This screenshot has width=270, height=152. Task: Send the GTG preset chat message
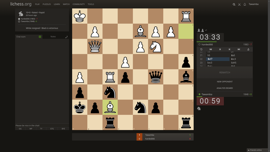pyautogui.click(x=52, y=129)
